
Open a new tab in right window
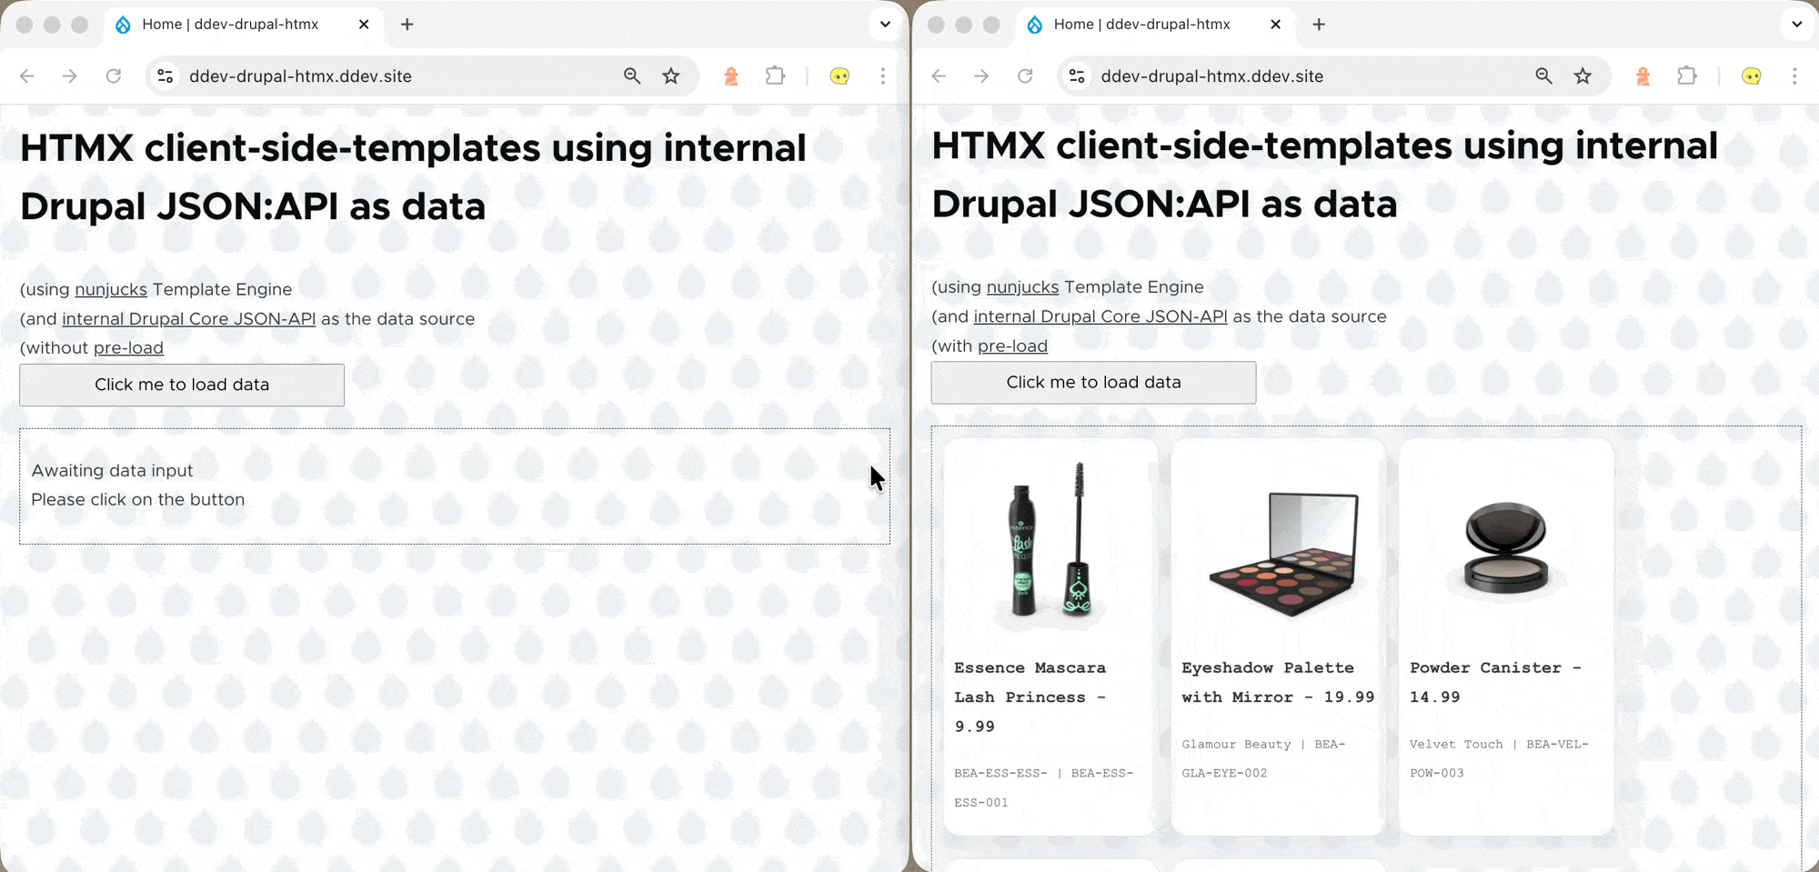point(1319,25)
